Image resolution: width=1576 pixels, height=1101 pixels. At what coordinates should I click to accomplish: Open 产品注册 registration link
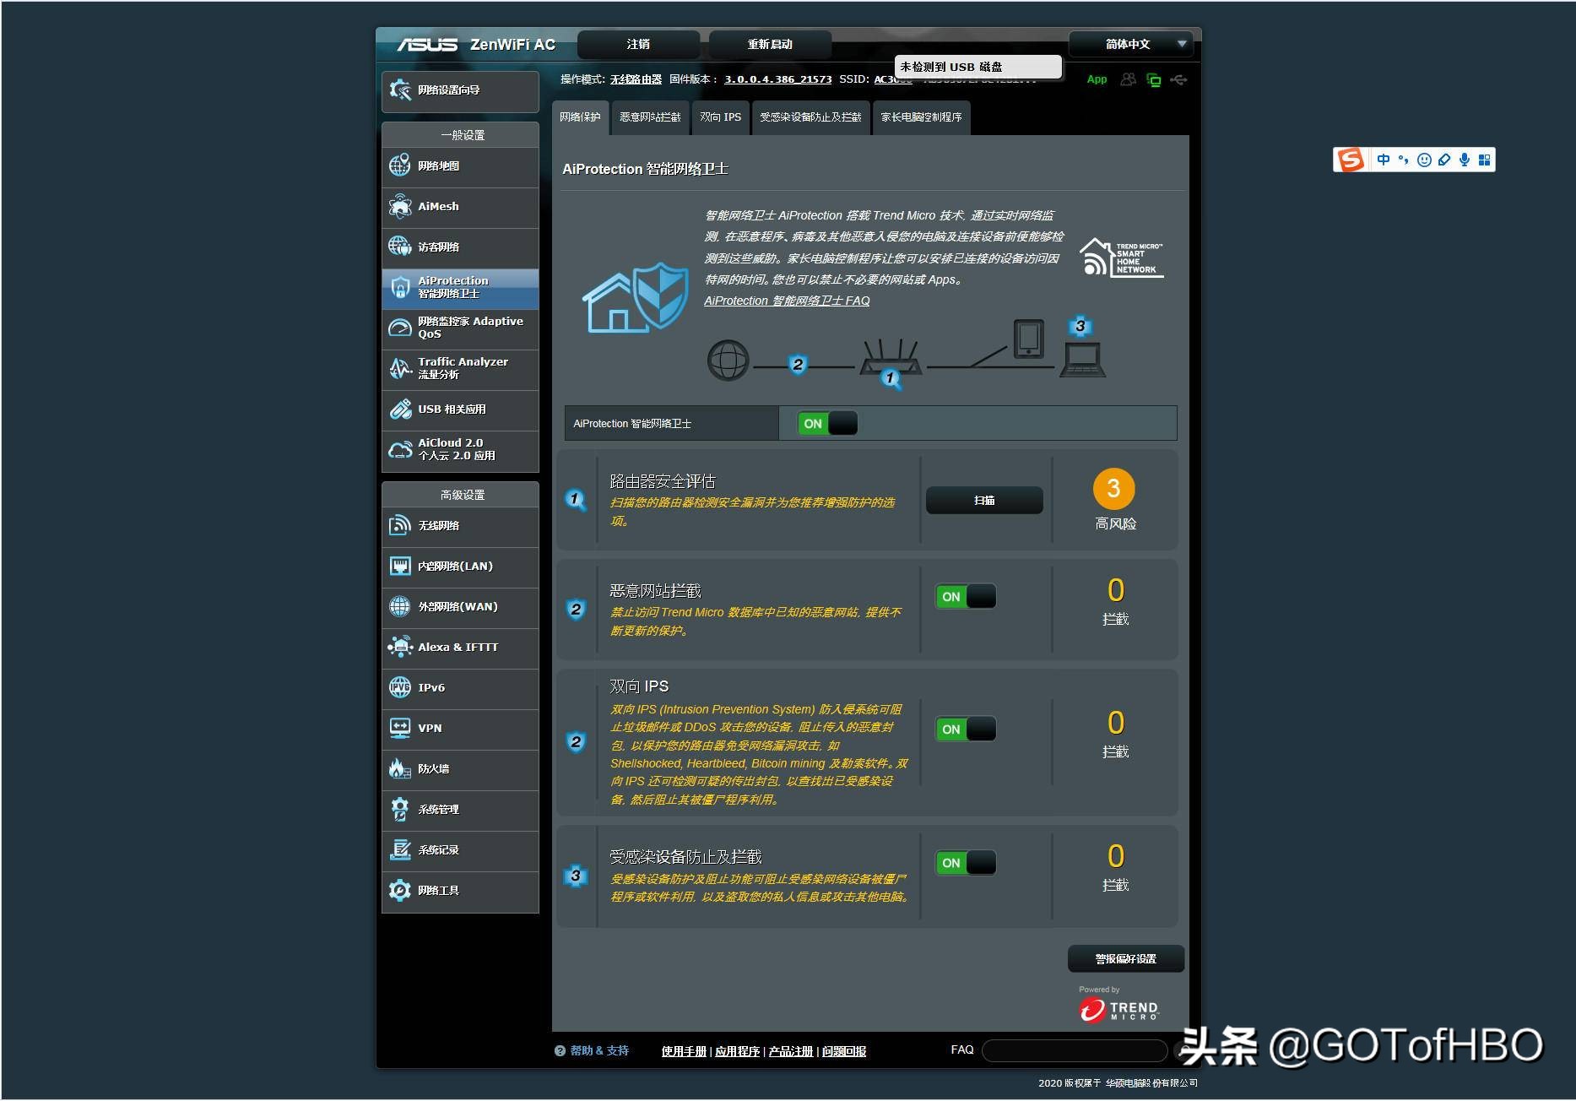pos(790,1051)
